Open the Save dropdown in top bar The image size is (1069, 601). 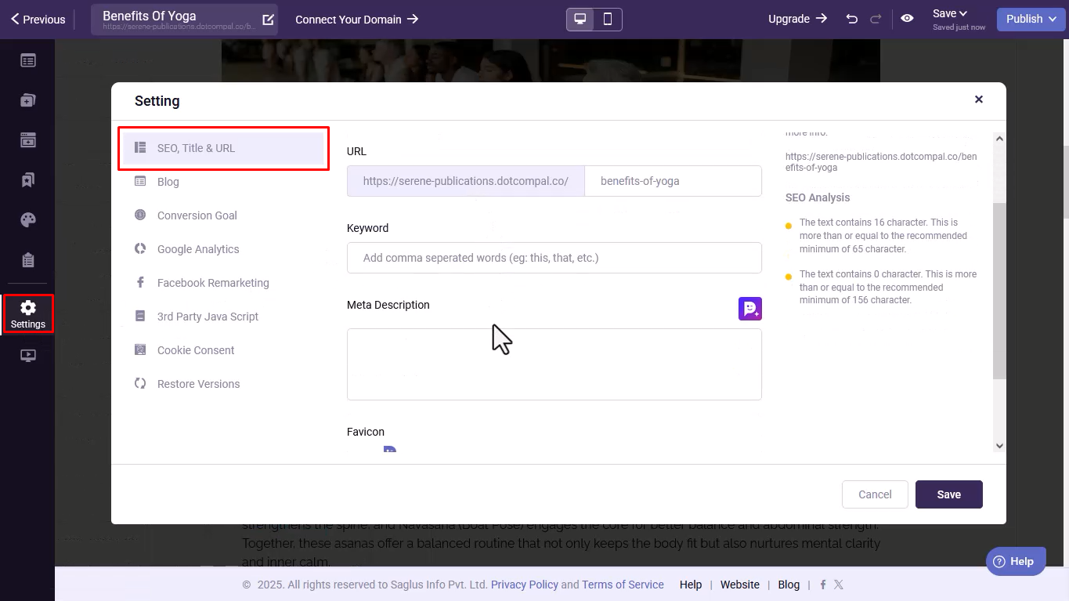click(x=951, y=13)
